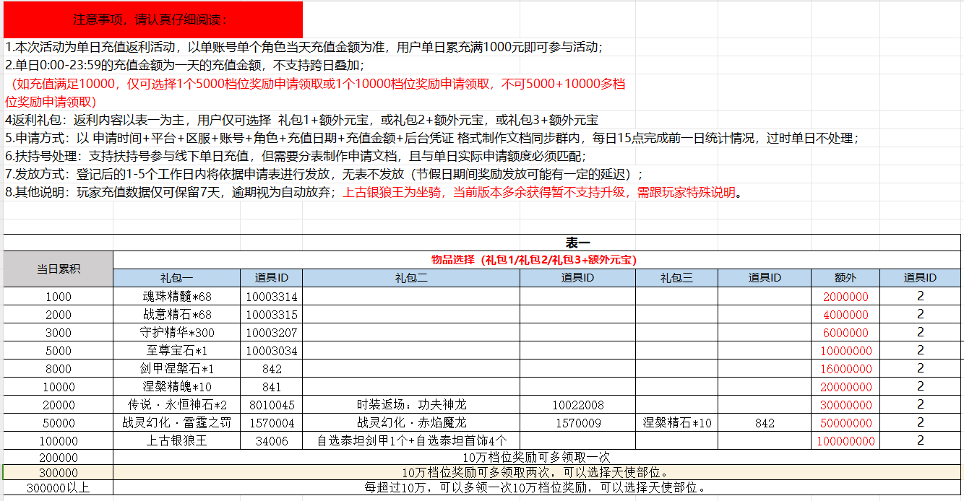Select the 剑甲涅槃石*1 cell
This screenshot has height=501, width=964.
click(x=177, y=368)
